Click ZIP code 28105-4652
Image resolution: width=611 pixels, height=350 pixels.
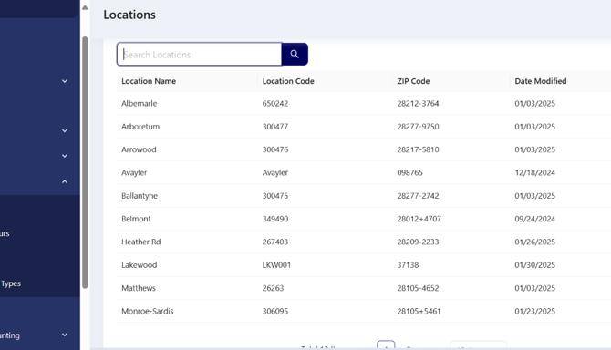click(418, 288)
